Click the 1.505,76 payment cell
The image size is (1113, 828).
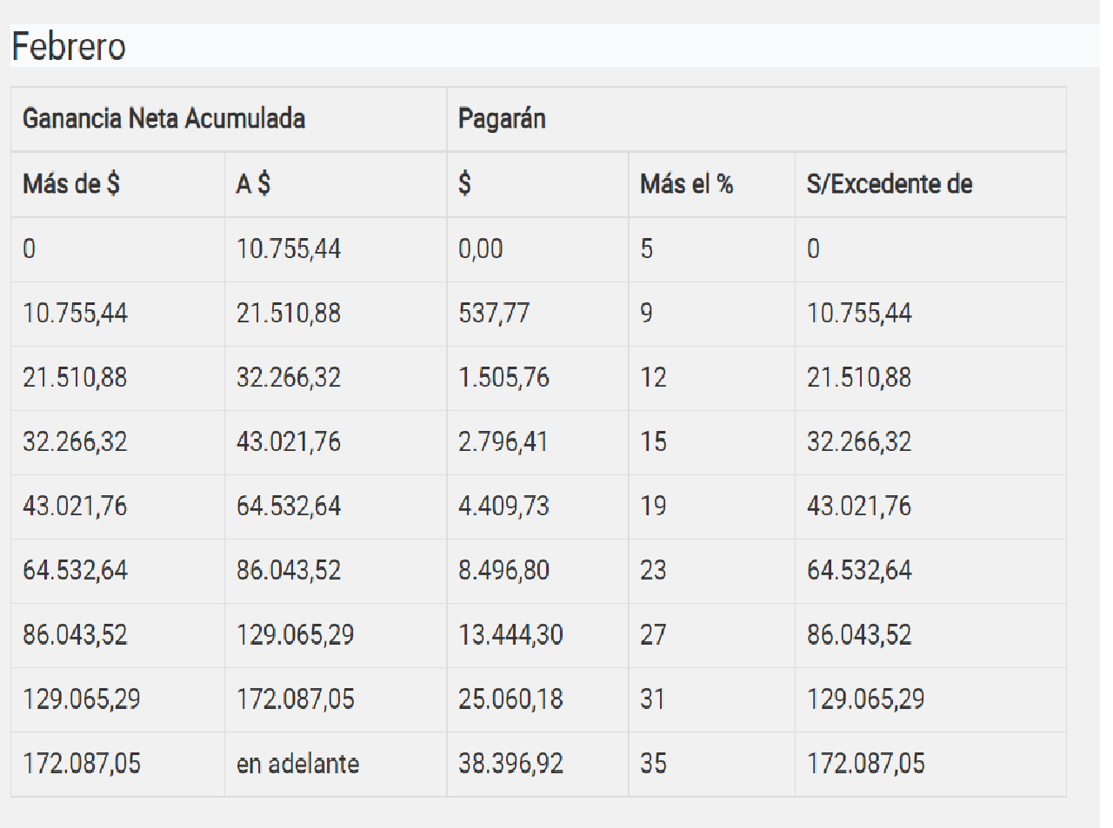(x=503, y=377)
